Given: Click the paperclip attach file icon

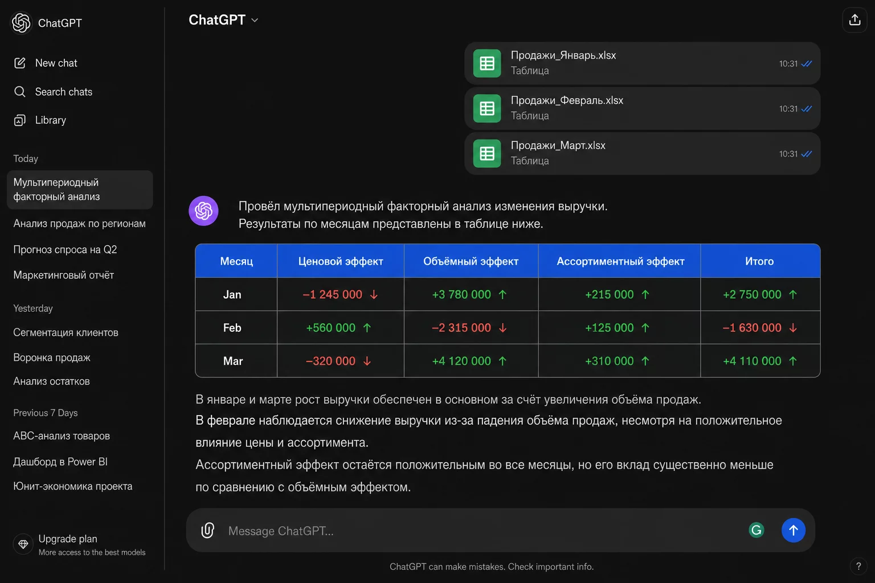Looking at the screenshot, I should [x=208, y=531].
